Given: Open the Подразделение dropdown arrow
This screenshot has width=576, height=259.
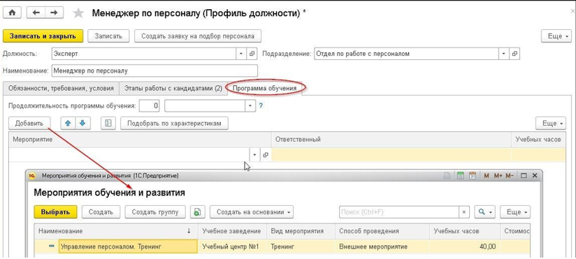Looking at the screenshot, I should pos(503,54).
